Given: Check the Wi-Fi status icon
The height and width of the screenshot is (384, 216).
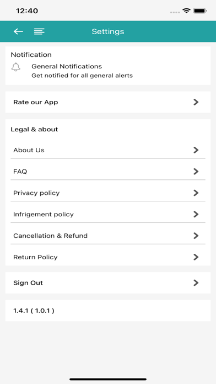Looking at the screenshot, I should coord(186,11).
